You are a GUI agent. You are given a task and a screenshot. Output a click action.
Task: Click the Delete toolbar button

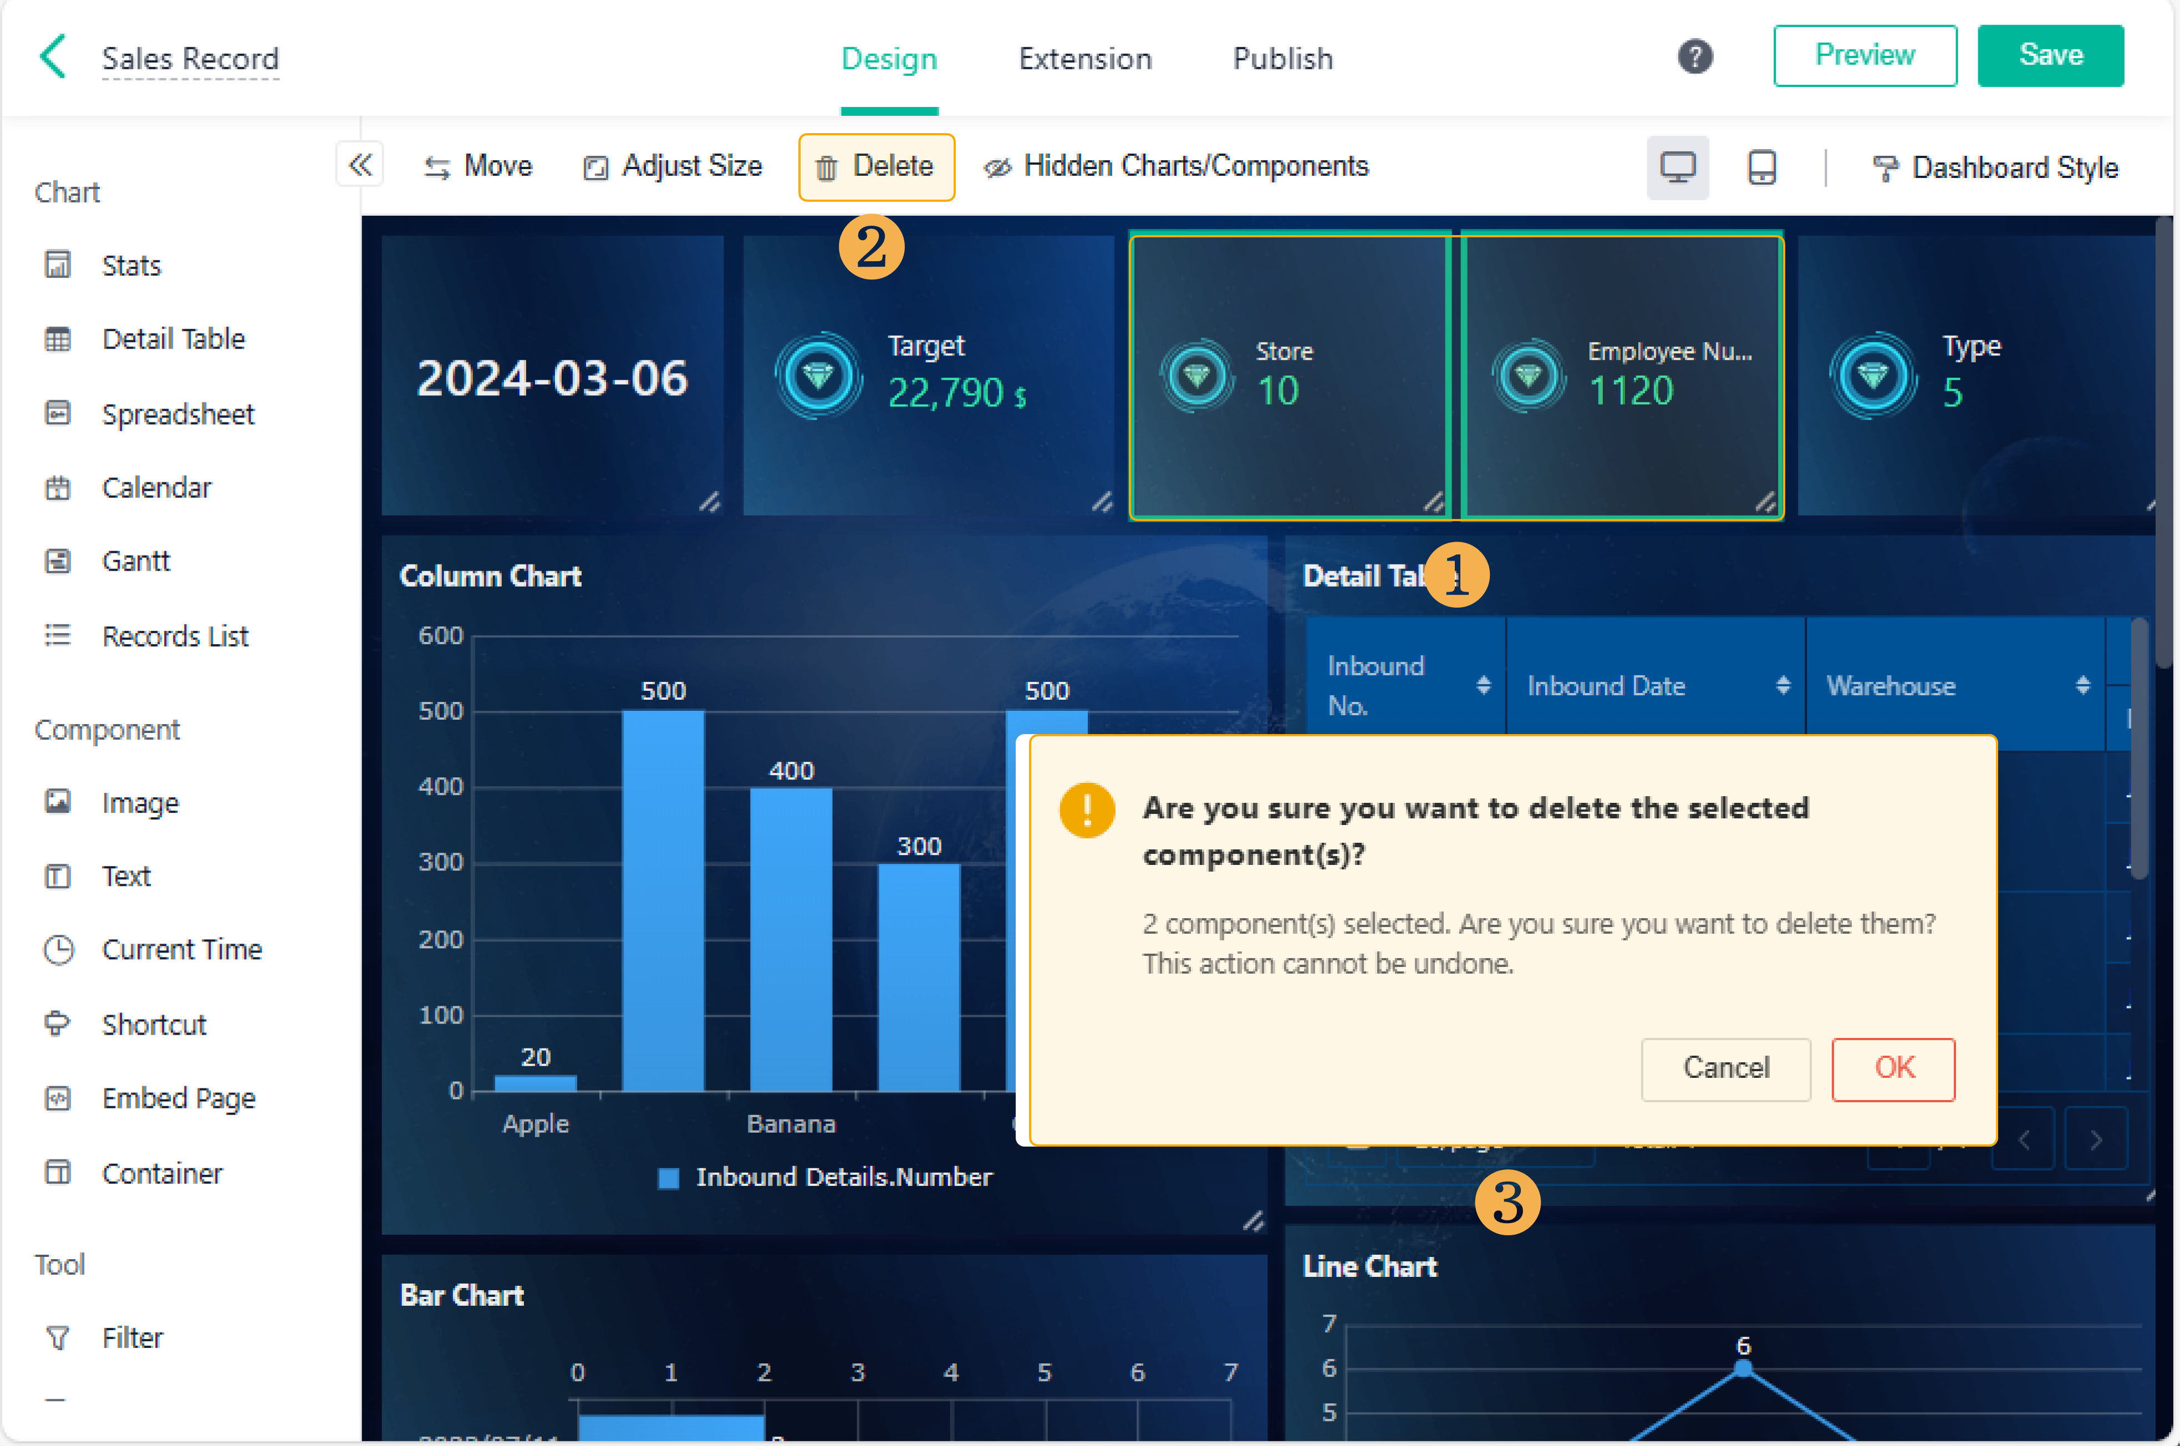tap(876, 167)
